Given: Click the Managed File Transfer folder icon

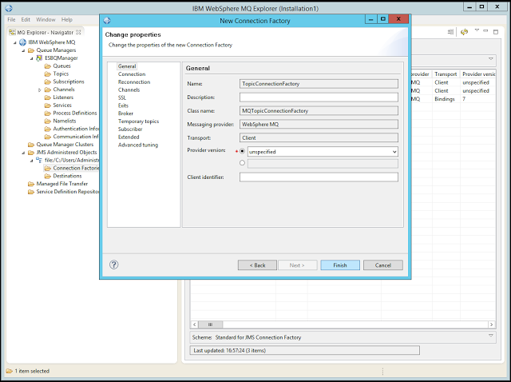Looking at the screenshot, I should click(x=31, y=184).
